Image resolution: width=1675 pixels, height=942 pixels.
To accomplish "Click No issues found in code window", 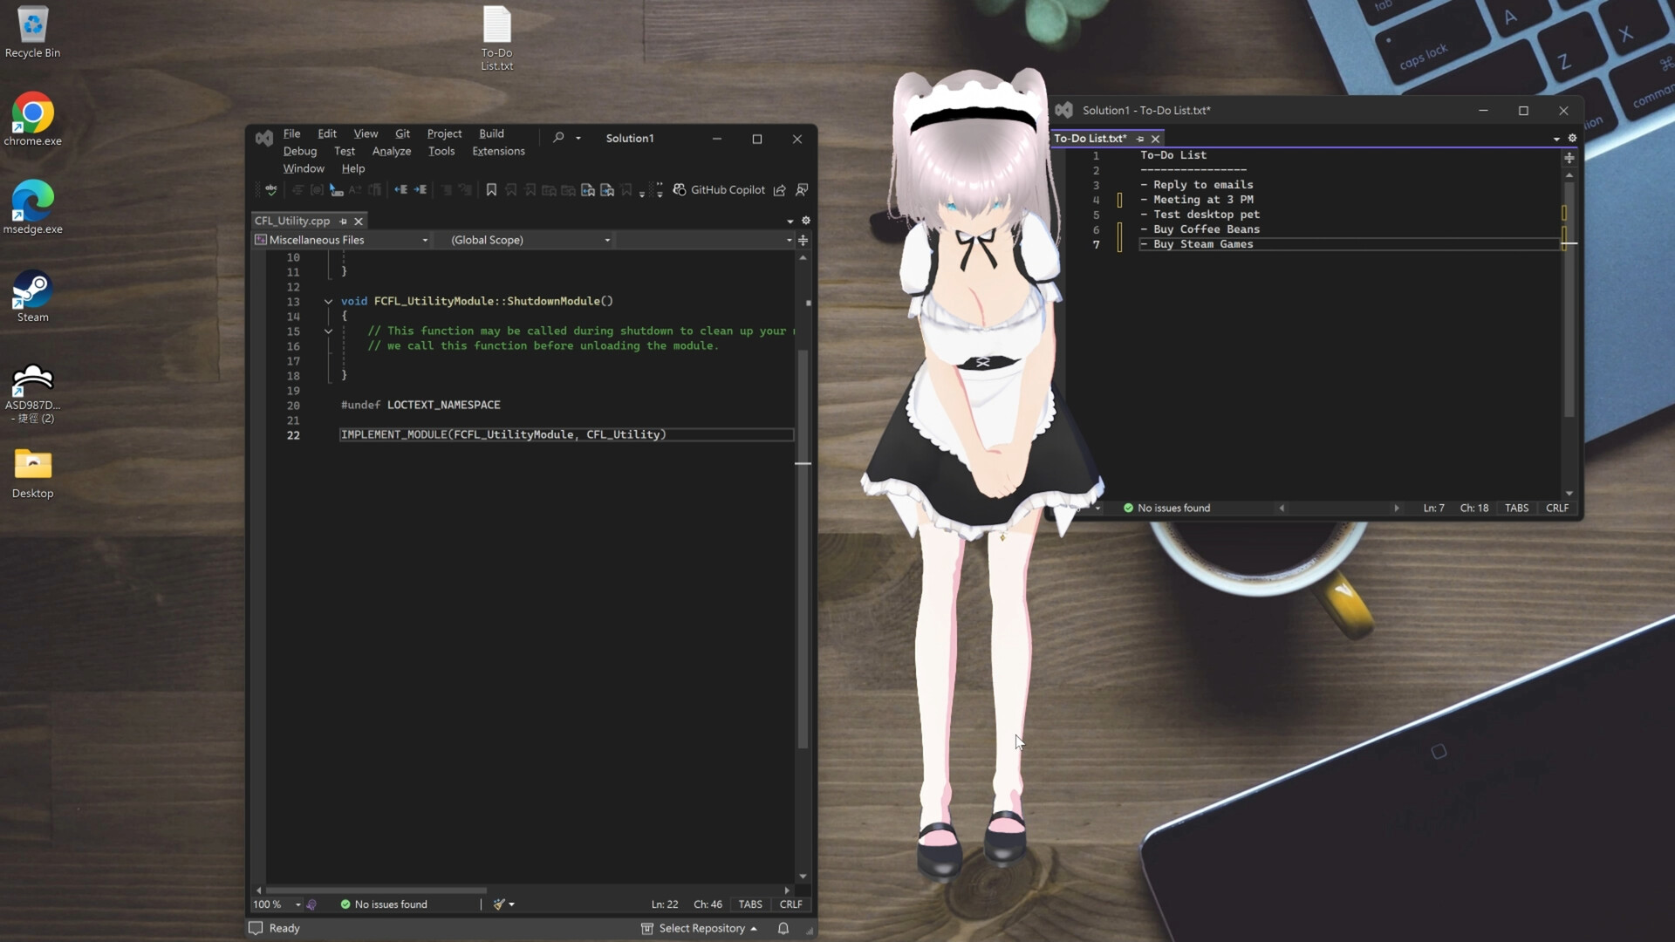I will (x=384, y=904).
